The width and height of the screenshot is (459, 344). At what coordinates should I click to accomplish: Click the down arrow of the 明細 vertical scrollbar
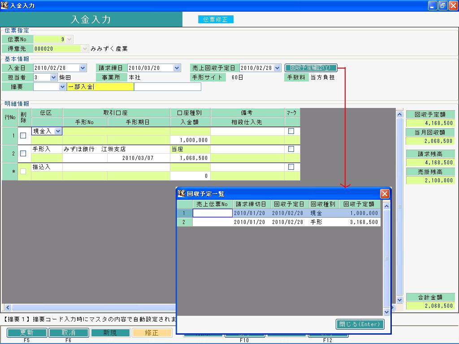[x=399, y=300]
